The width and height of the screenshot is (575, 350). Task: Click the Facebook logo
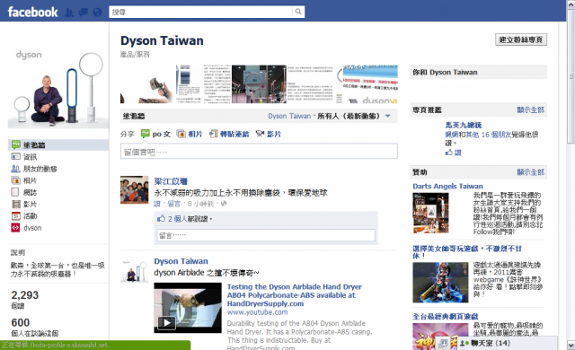pyautogui.click(x=32, y=12)
